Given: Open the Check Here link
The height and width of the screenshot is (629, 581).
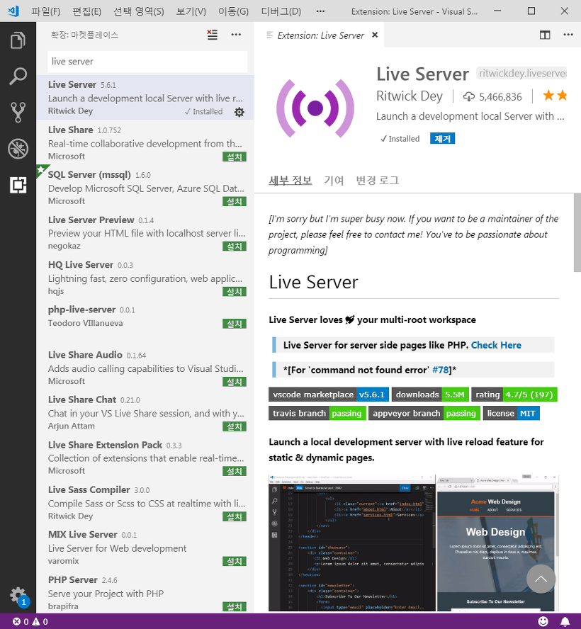Looking at the screenshot, I should tap(496, 345).
